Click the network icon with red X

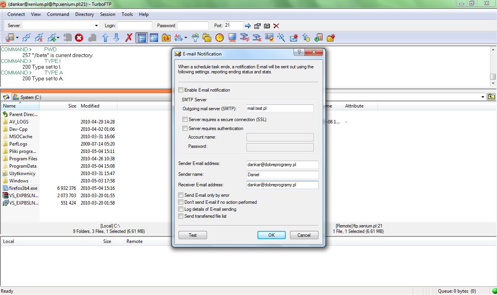tap(257, 38)
